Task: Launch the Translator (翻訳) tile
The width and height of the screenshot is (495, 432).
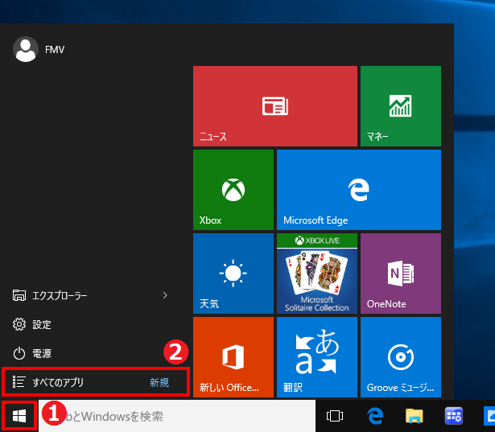Action: click(x=317, y=357)
